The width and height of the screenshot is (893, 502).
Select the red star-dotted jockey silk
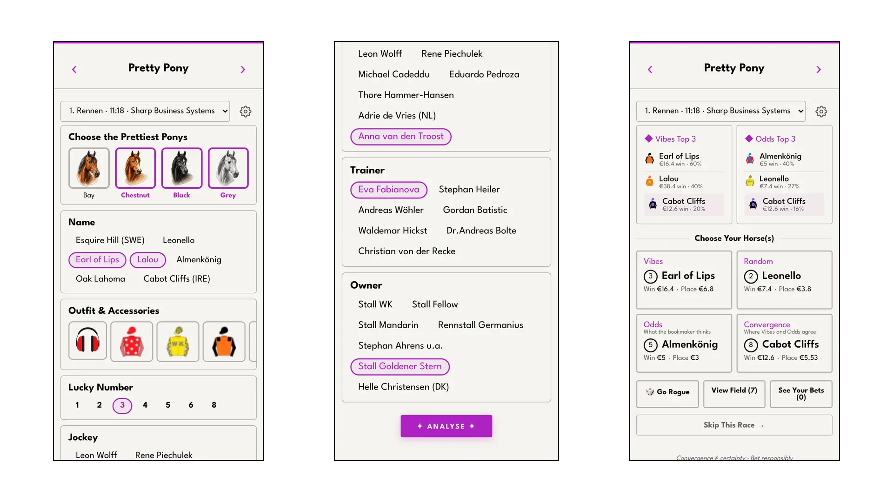pos(132,341)
